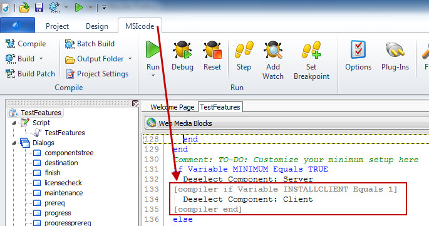Select 'Deselect Component: Server' line

[248, 179]
